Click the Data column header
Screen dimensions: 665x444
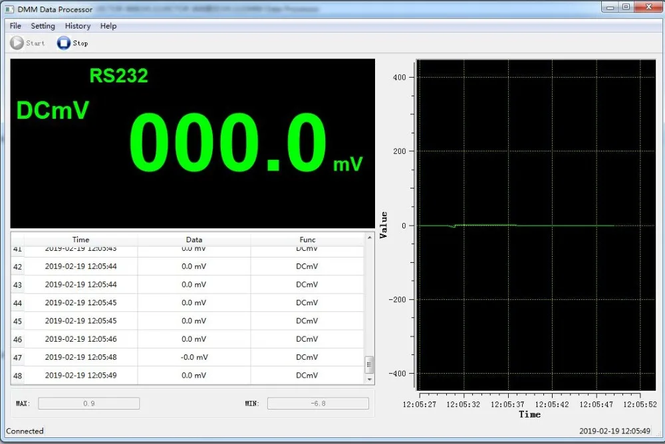pyautogui.click(x=194, y=240)
